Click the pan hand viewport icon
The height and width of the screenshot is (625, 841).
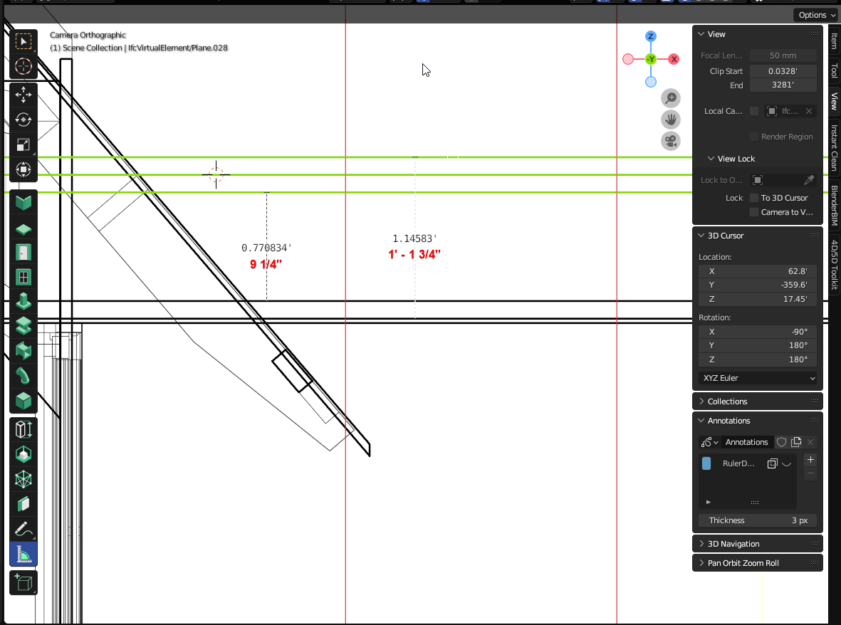pyautogui.click(x=670, y=120)
